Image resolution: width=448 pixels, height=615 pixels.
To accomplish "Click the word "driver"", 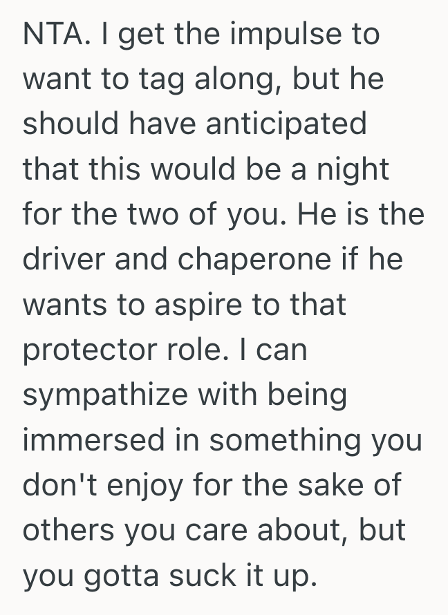I will (x=62, y=260).
